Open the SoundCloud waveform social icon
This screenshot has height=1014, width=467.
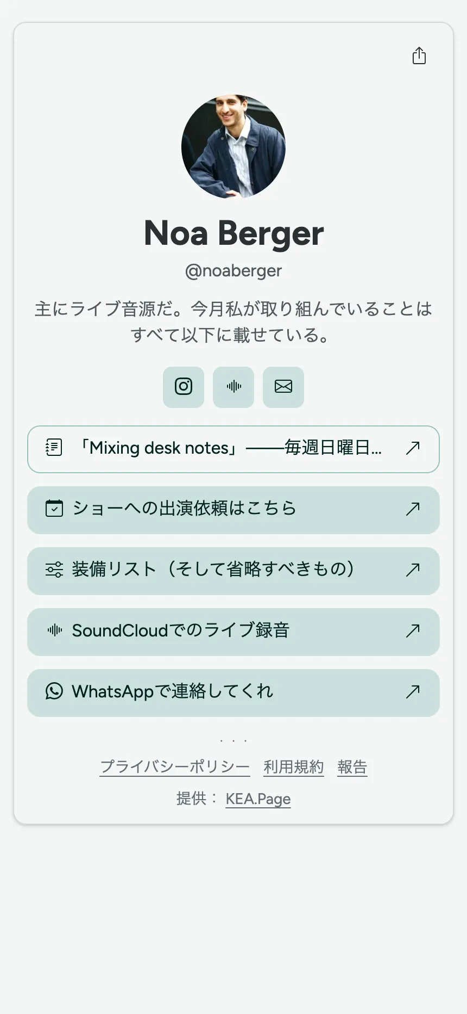pyautogui.click(x=233, y=387)
